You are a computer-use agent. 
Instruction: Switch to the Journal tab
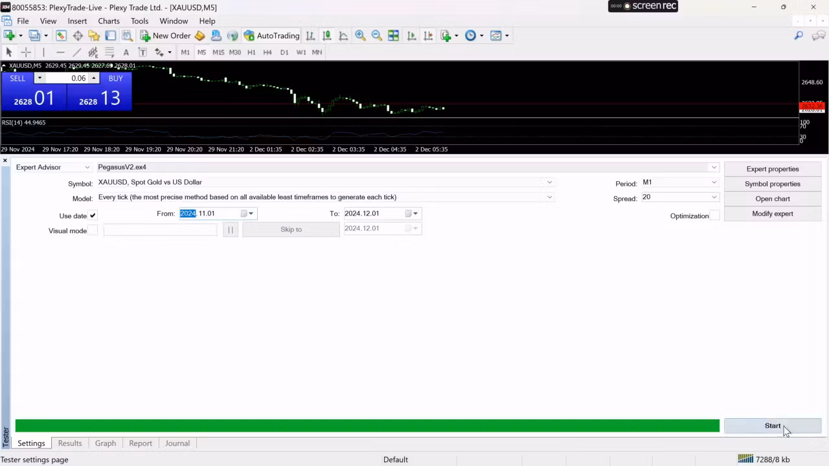(177, 443)
